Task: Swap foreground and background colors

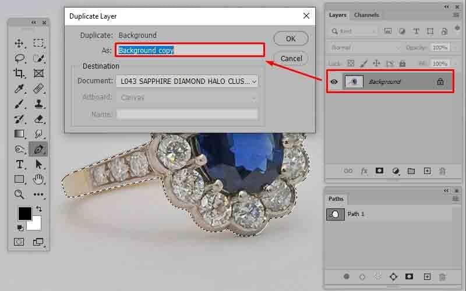Action: point(39,209)
